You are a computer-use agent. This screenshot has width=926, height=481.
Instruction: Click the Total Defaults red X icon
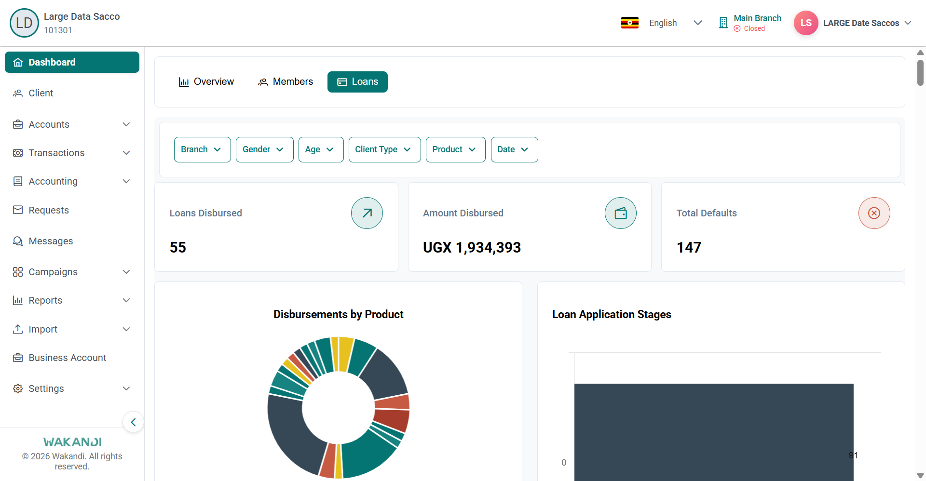[874, 213]
